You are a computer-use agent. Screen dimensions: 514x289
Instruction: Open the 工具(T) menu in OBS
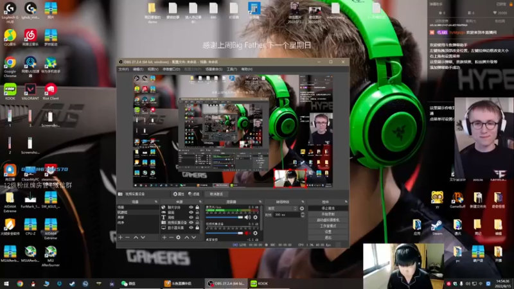tap(232, 69)
